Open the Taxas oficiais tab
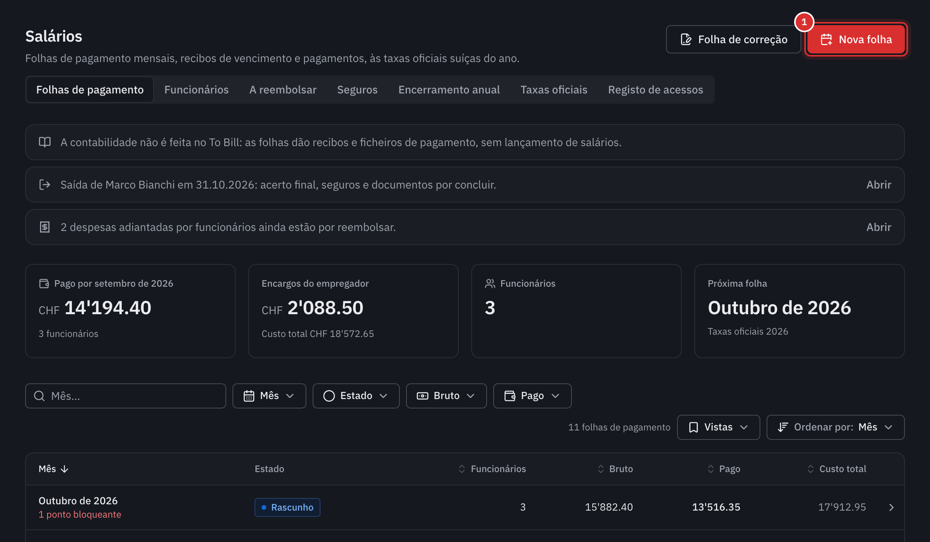The image size is (930, 542). tap(554, 90)
